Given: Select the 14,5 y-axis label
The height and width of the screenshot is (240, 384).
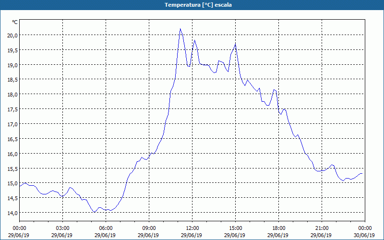Looking at the screenshot, I should click(x=13, y=198).
